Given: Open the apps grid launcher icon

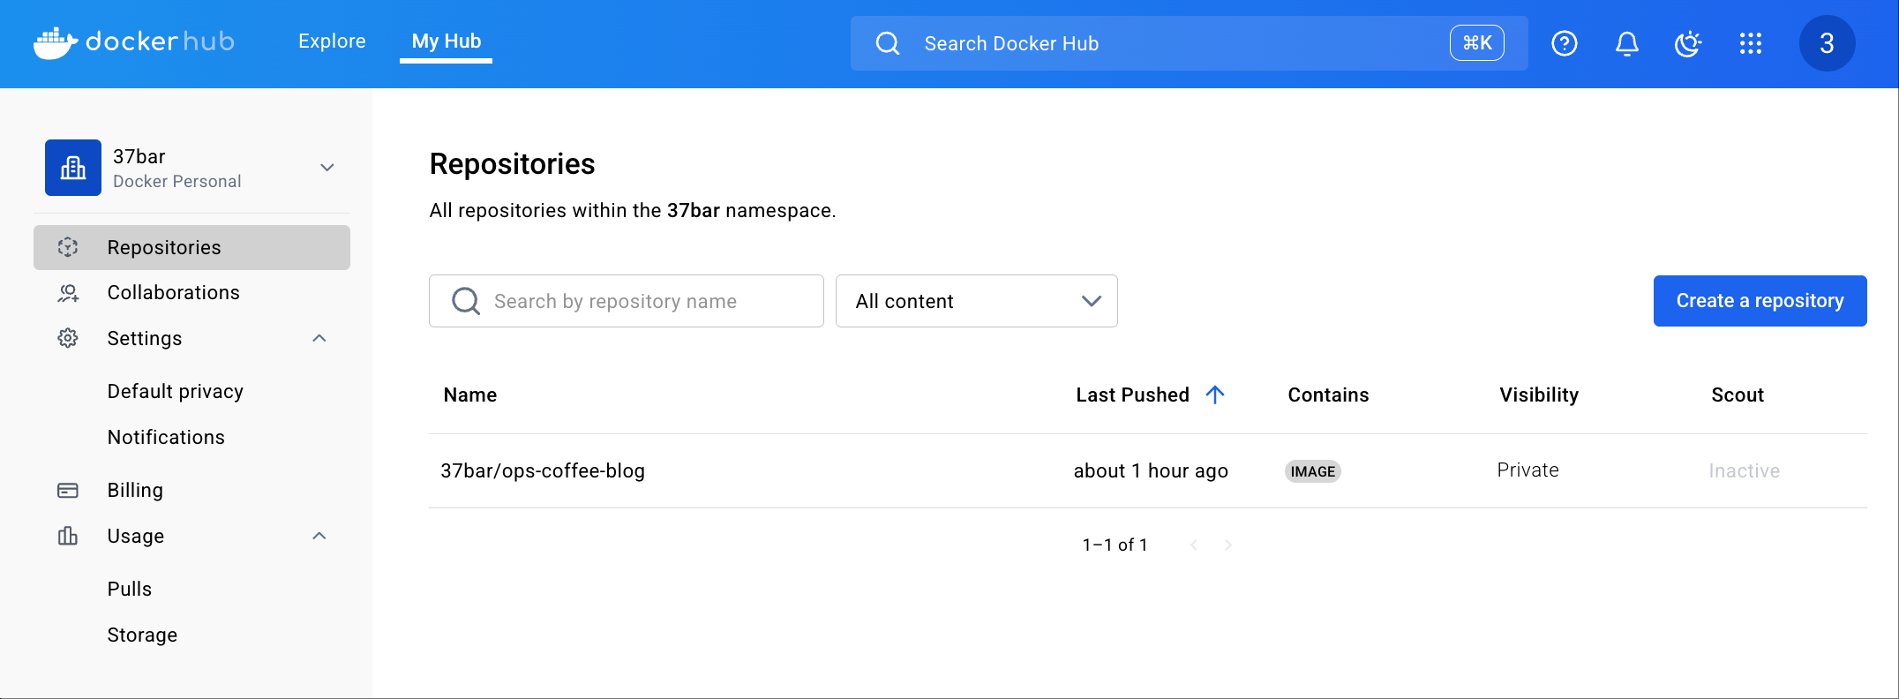Looking at the screenshot, I should (x=1750, y=43).
